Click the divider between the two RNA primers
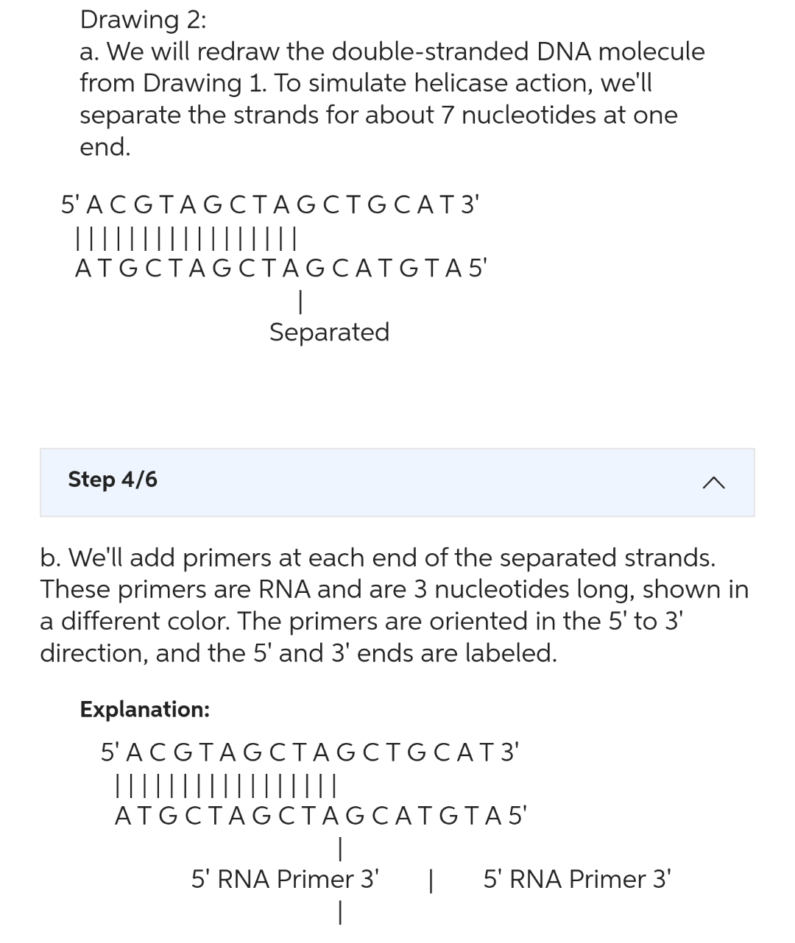The image size is (795, 943). [x=430, y=879]
